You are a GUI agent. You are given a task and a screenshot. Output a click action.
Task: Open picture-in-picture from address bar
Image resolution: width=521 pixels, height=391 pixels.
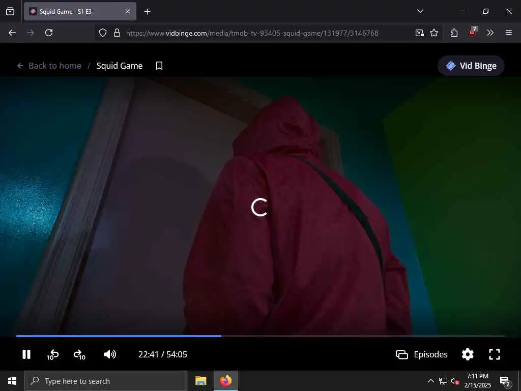click(420, 33)
